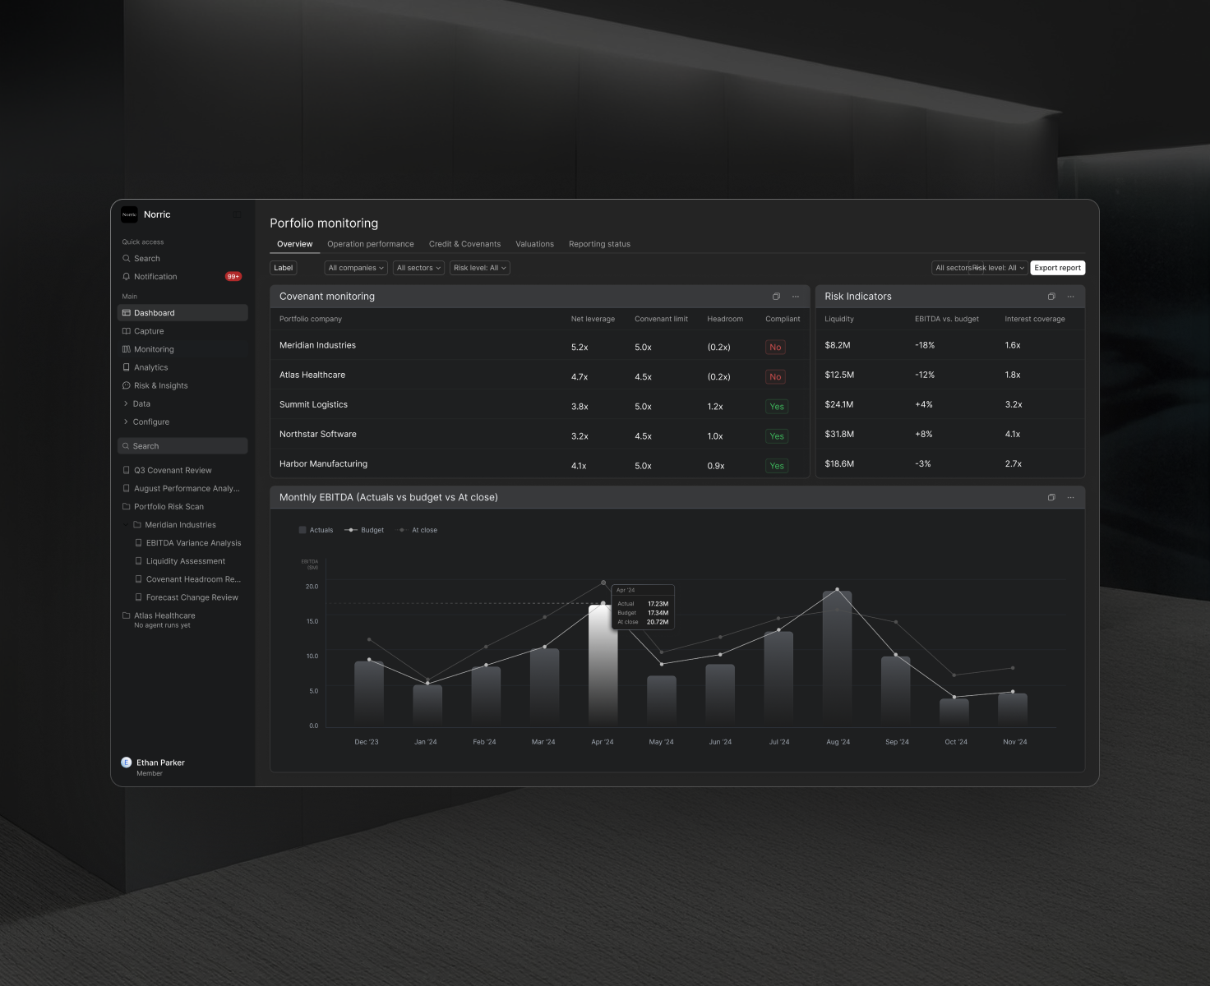
Task: Click the magnifier icon under Quick access
Action: 127,258
